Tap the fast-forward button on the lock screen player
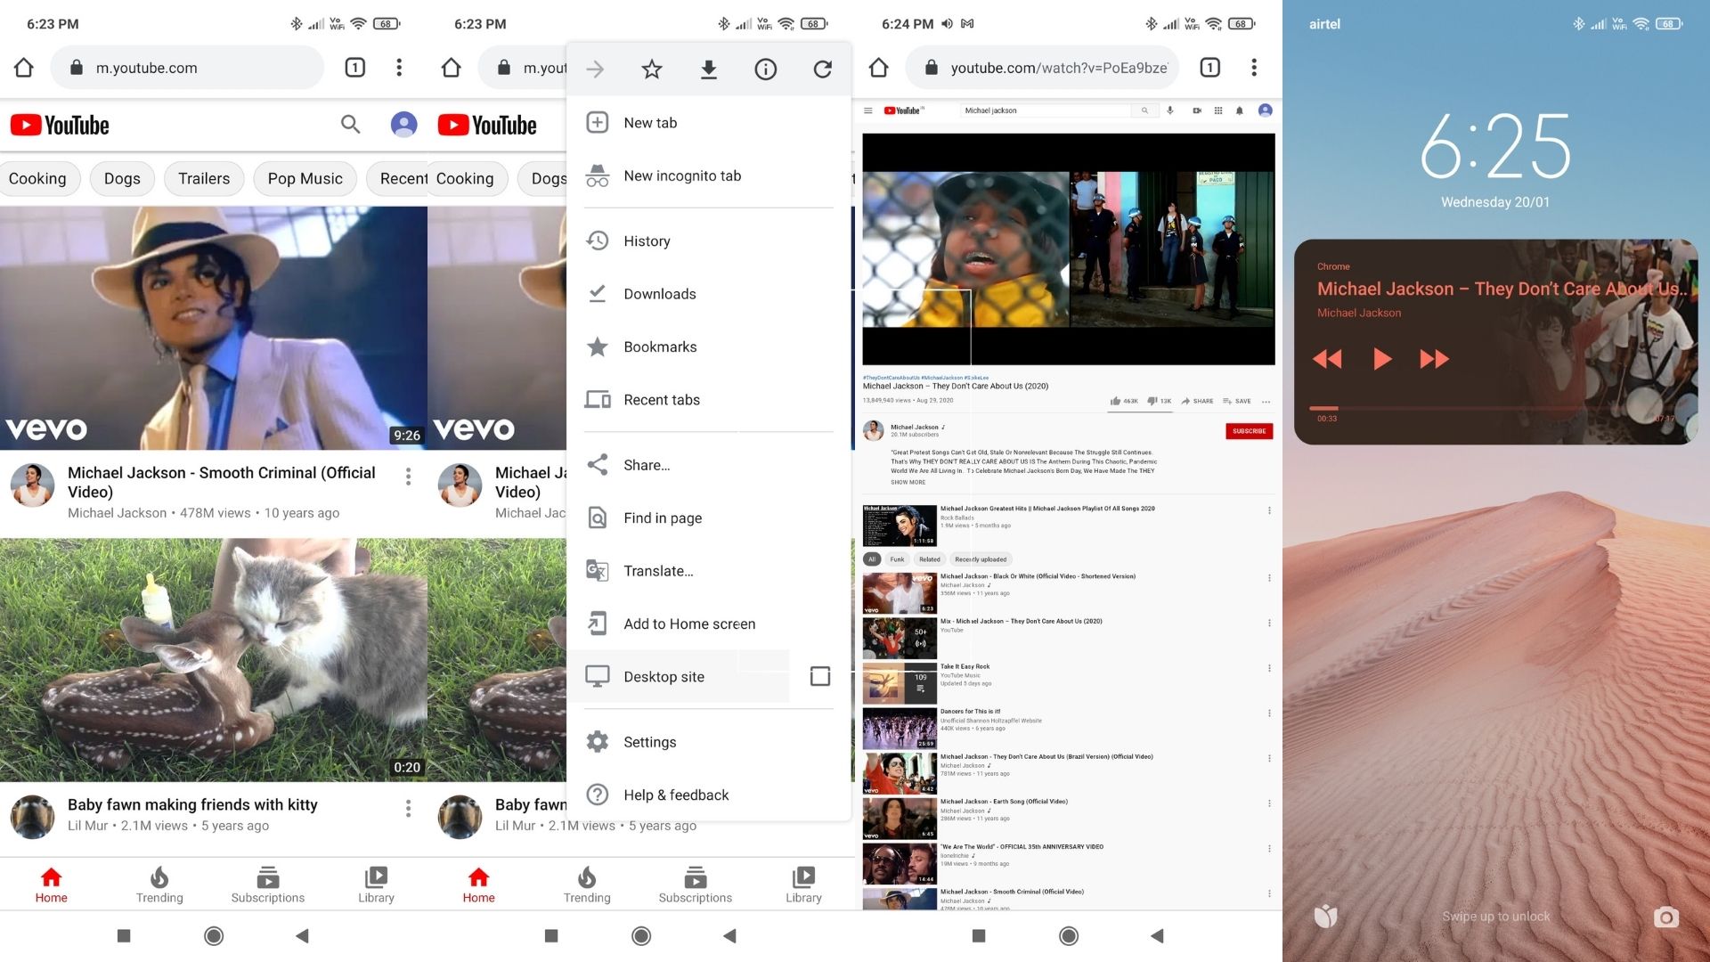 [1435, 359]
